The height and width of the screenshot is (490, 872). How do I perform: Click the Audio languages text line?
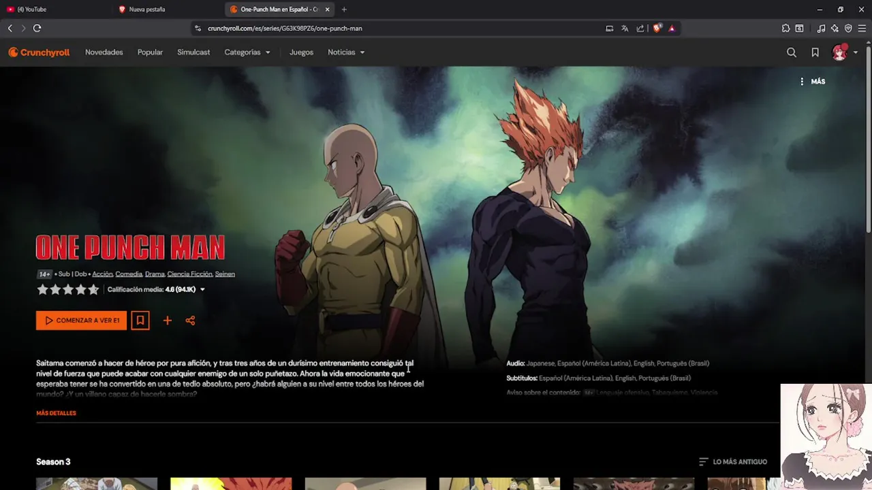click(608, 363)
